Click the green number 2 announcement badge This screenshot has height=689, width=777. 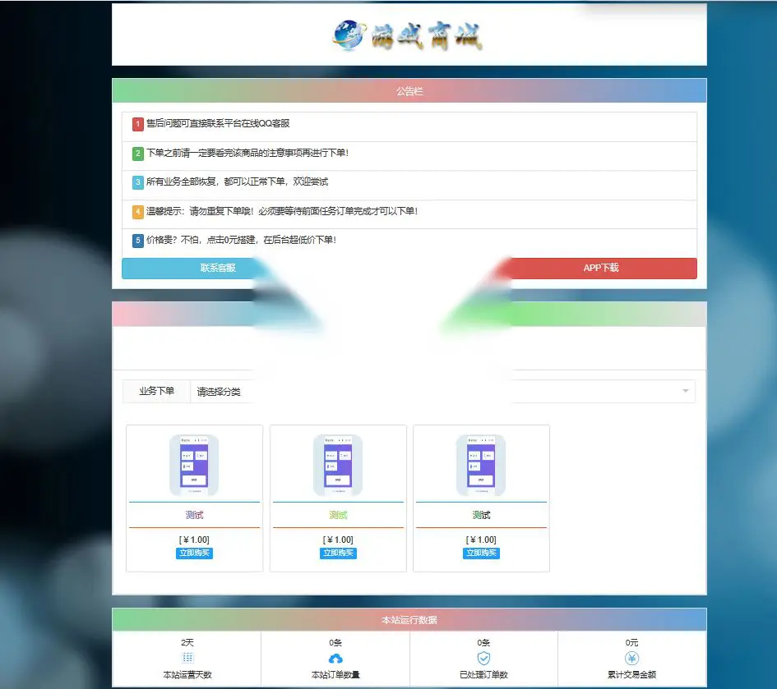point(138,153)
